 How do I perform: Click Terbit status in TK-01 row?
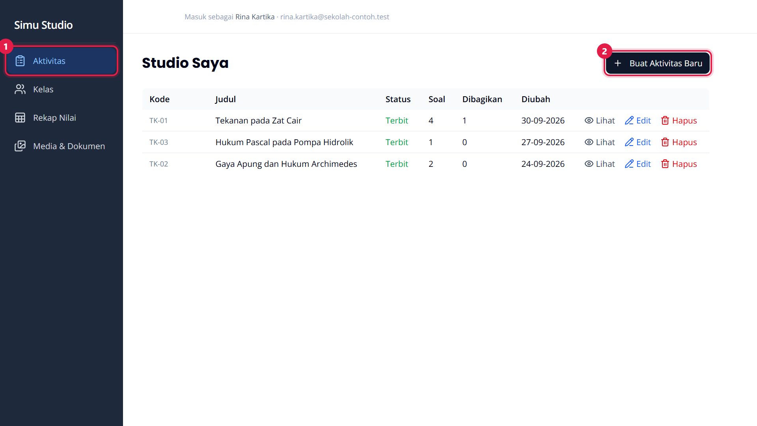[x=397, y=120]
